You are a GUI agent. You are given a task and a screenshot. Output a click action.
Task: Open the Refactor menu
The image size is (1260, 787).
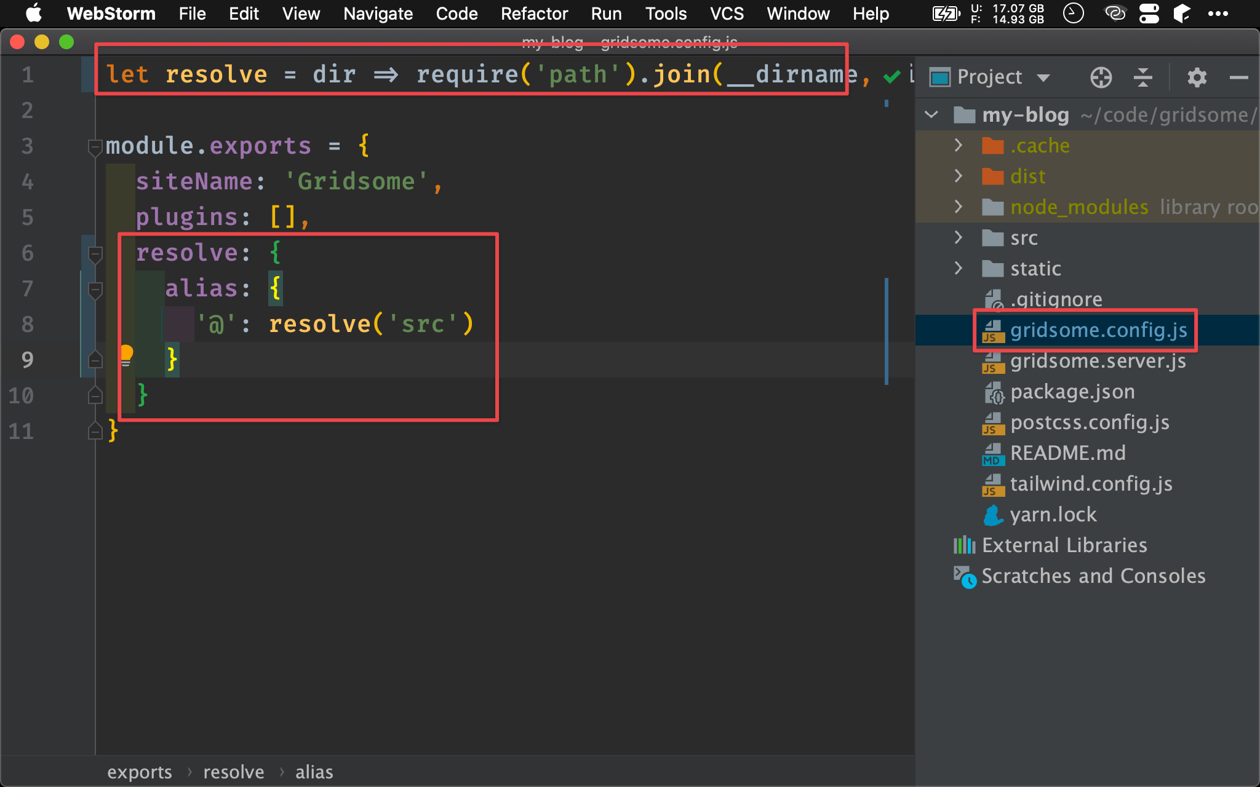click(534, 14)
